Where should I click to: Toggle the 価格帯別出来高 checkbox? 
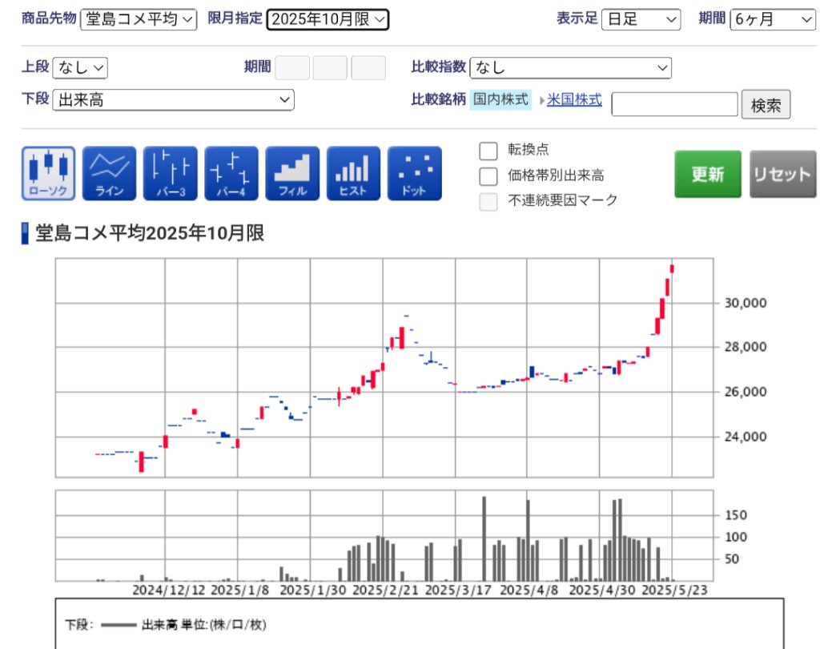tap(488, 176)
